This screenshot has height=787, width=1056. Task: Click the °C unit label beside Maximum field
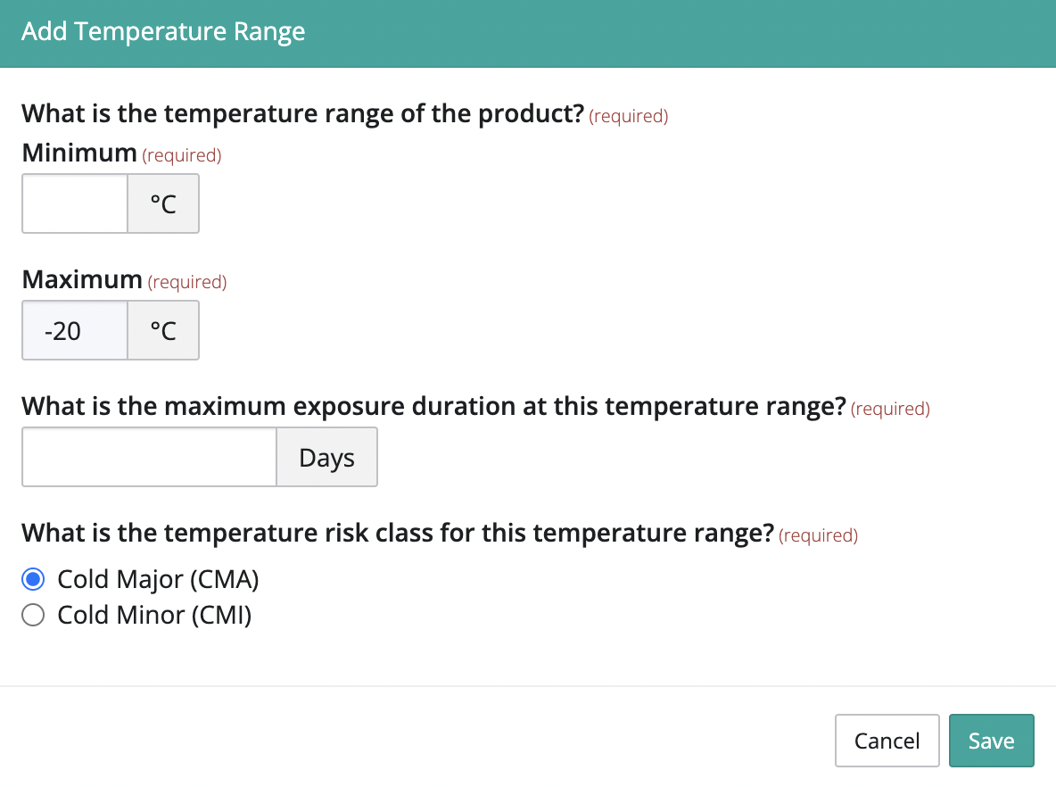(162, 330)
